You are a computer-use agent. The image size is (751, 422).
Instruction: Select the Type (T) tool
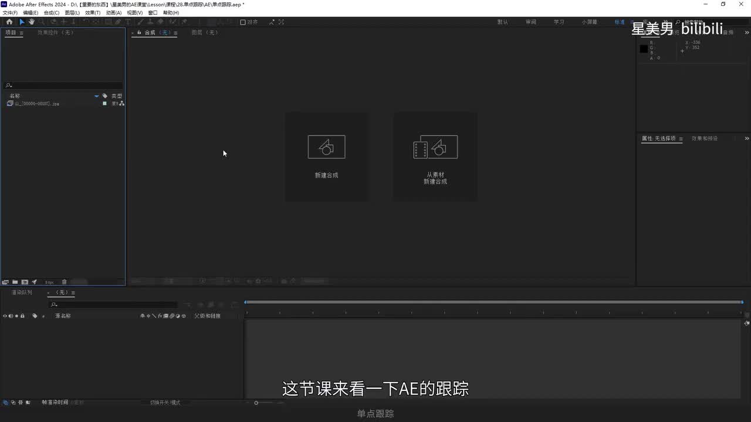(x=127, y=22)
